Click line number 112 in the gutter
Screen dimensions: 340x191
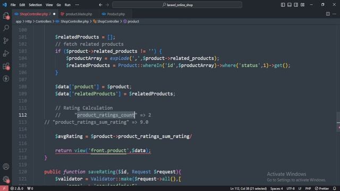pos(23,115)
